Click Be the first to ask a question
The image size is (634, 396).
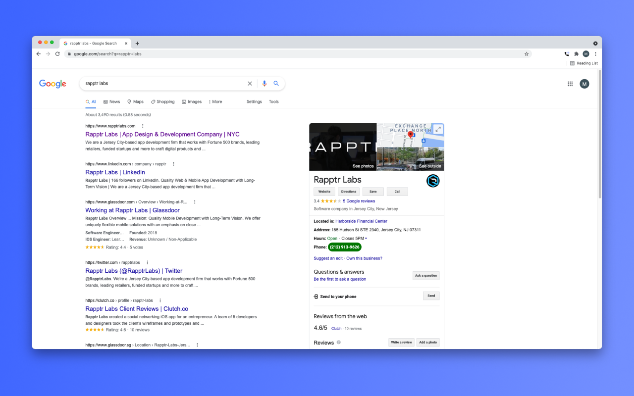click(x=340, y=279)
